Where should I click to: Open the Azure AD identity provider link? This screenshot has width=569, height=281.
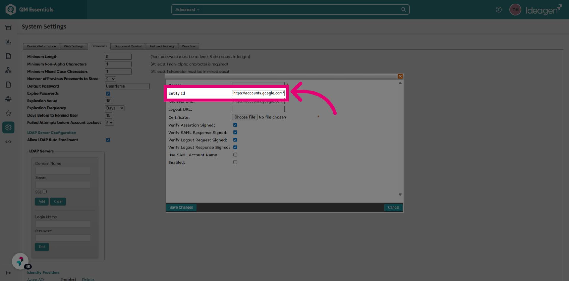pyautogui.click(x=35, y=279)
